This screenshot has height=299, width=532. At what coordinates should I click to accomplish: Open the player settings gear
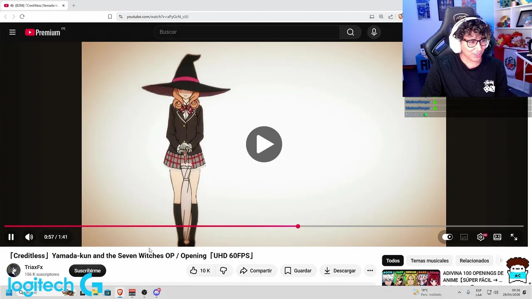pos(481,237)
